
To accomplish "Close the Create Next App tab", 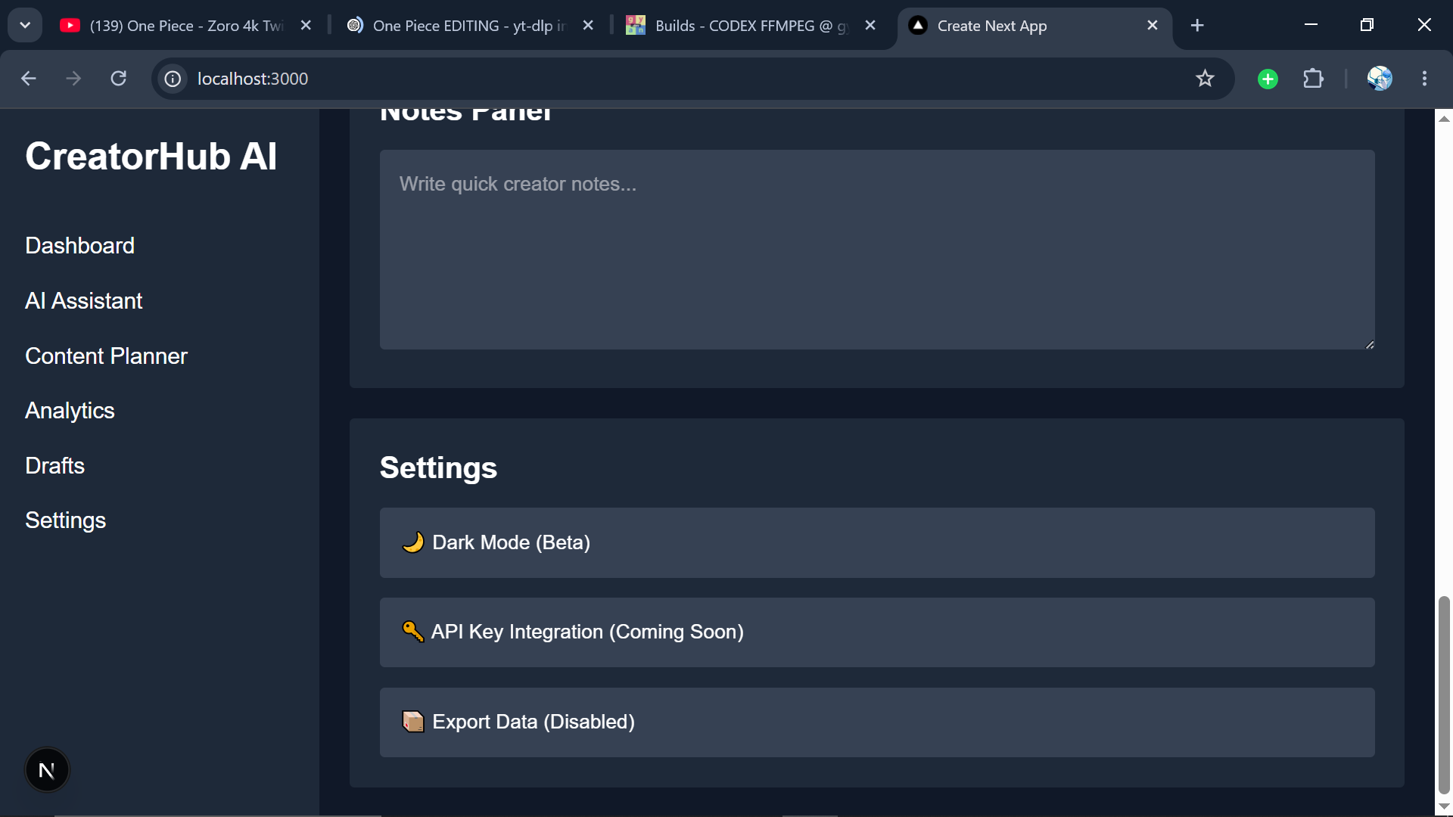I will [x=1153, y=26].
